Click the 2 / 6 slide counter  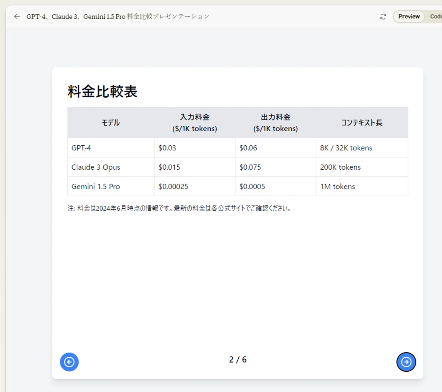tap(238, 360)
